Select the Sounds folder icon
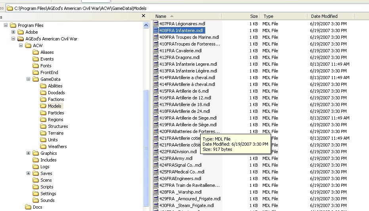 [x=36, y=200]
